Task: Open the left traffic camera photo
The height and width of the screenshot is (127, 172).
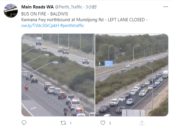Action: point(58,75)
